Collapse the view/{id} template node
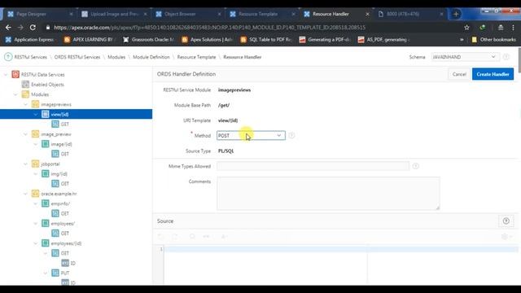 click(x=36, y=115)
